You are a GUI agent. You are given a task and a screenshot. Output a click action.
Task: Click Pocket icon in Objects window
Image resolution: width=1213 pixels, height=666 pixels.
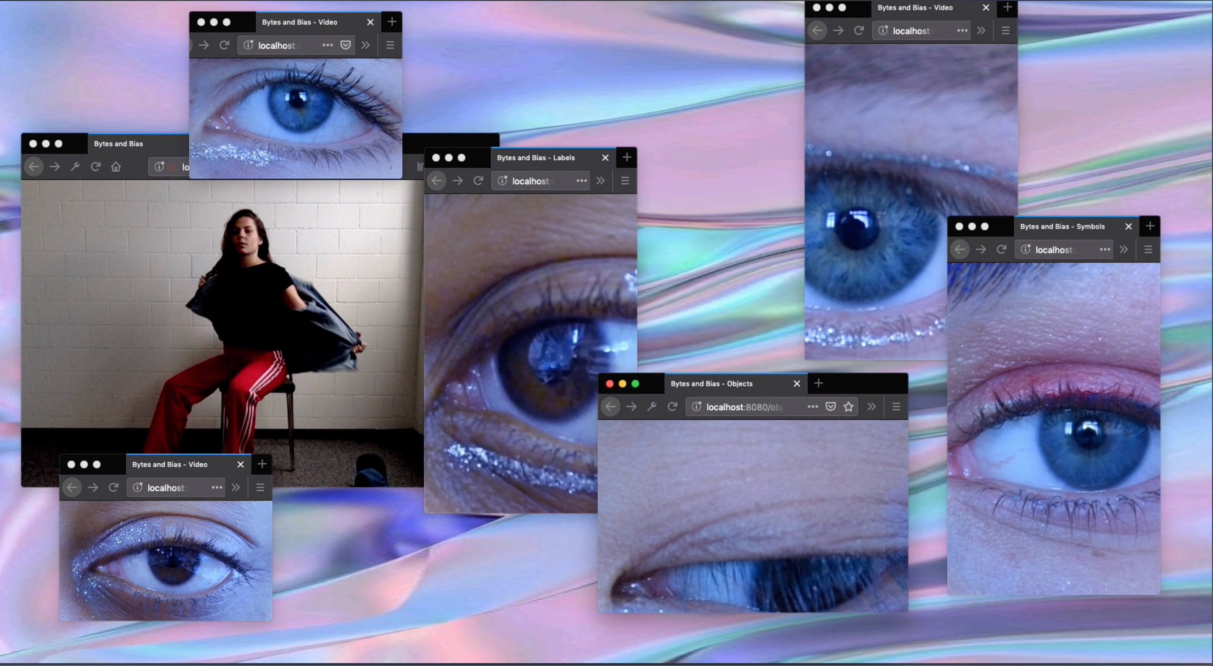tap(831, 406)
